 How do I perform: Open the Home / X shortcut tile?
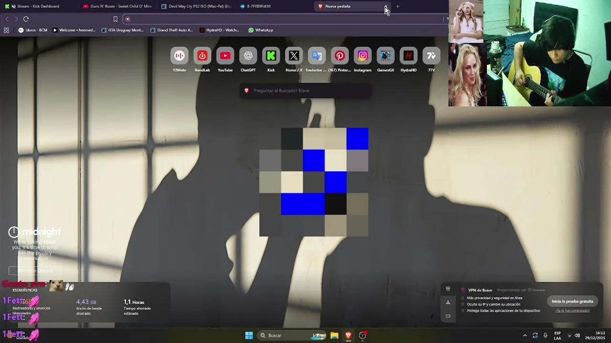pyautogui.click(x=294, y=56)
